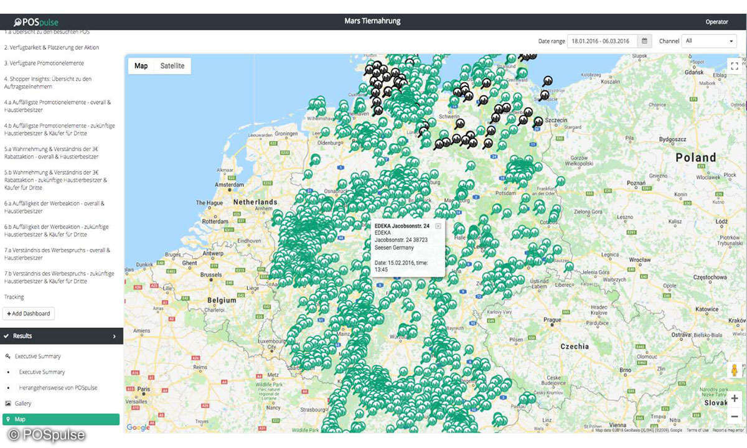Open the Gallery section
The height and width of the screenshot is (448, 747).
click(23, 404)
